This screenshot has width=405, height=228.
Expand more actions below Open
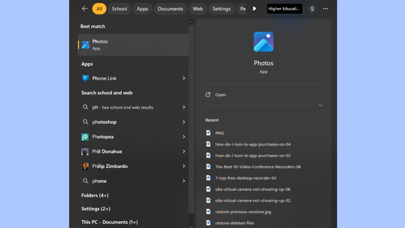[x=321, y=105]
